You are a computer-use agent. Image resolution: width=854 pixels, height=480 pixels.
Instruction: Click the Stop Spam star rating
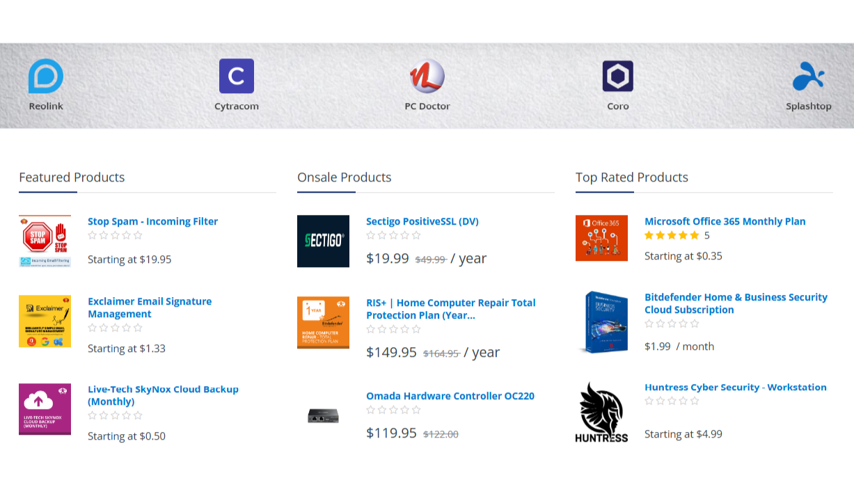pyautogui.click(x=115, y=236)
